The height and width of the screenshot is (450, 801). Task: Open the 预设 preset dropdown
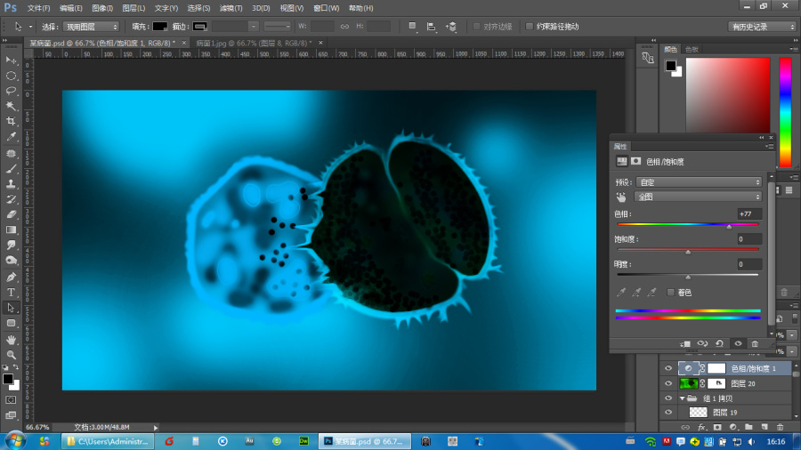(699, 182)
